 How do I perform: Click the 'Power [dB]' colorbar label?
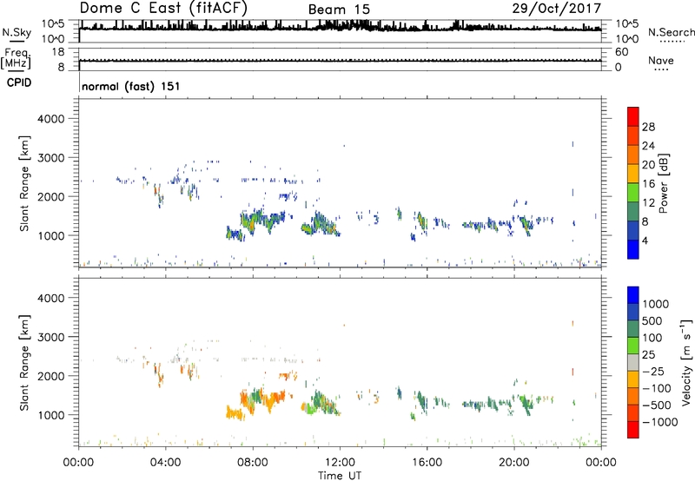663,183
